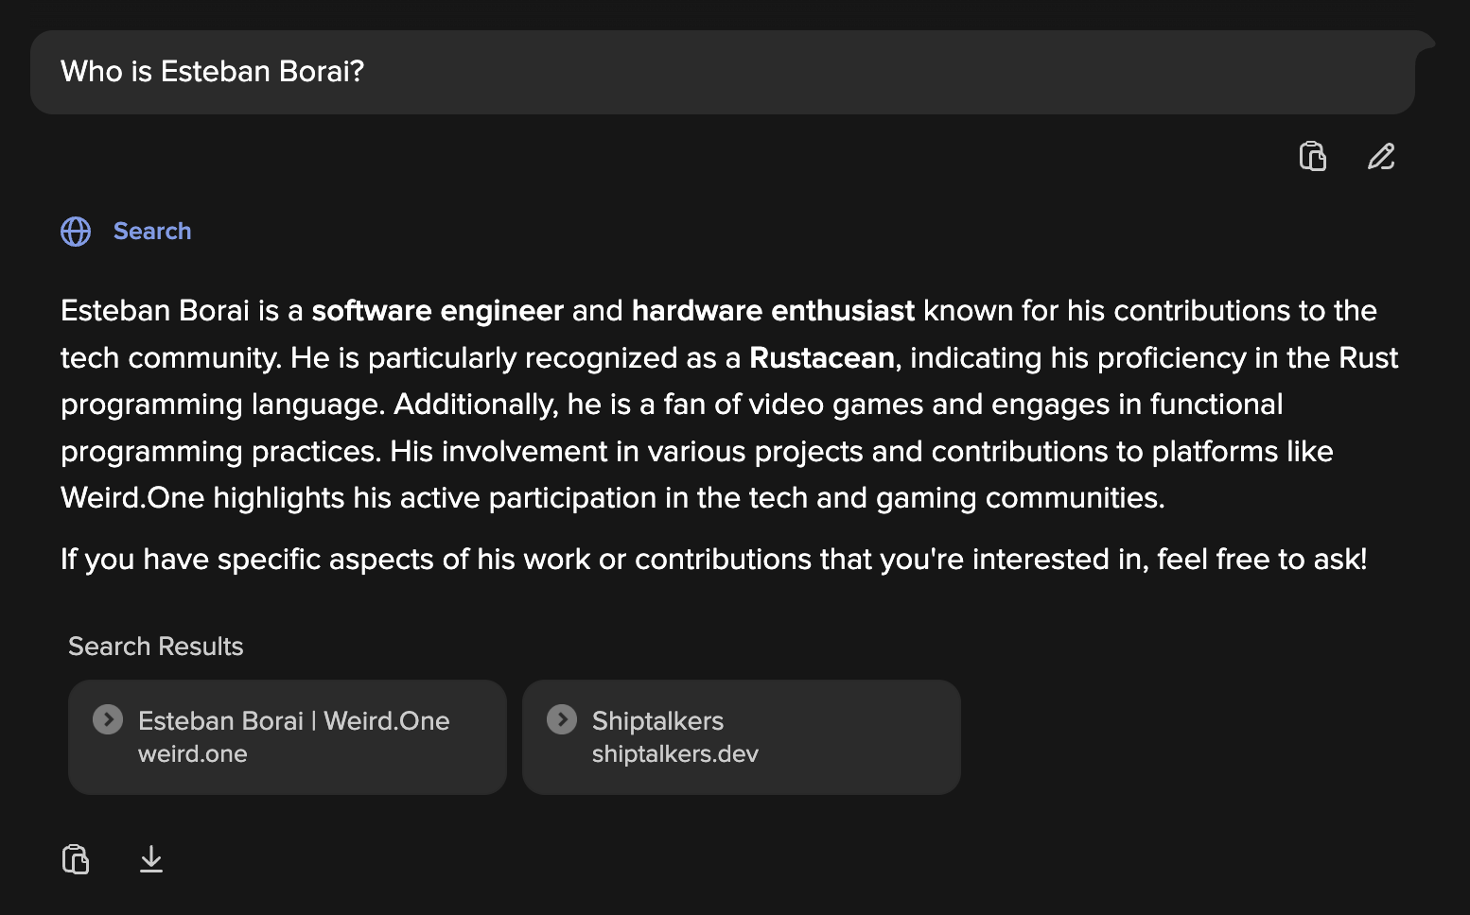Click the bold "Rustacean" word
Image resolution: width=1470 pixels, height=915 pixels.
(x=821, y=358)
